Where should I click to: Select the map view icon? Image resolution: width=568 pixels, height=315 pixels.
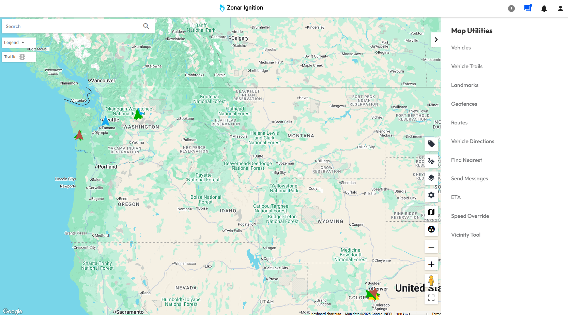pos(431,212)
